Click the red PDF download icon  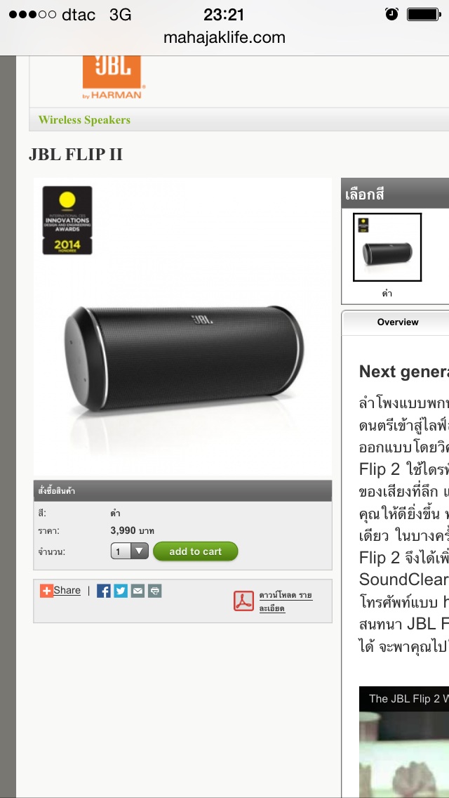[243, 601]
